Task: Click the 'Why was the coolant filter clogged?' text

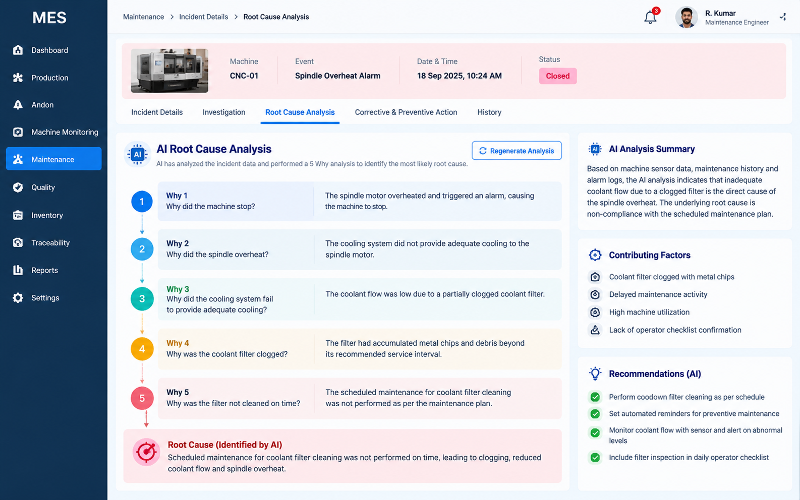Action: 227,354
